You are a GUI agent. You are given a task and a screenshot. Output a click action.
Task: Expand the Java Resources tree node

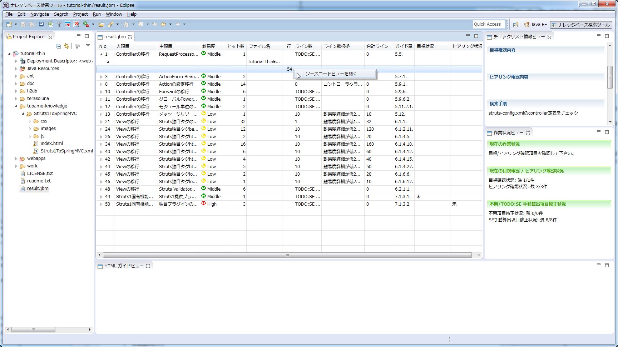tap(16, 69)
